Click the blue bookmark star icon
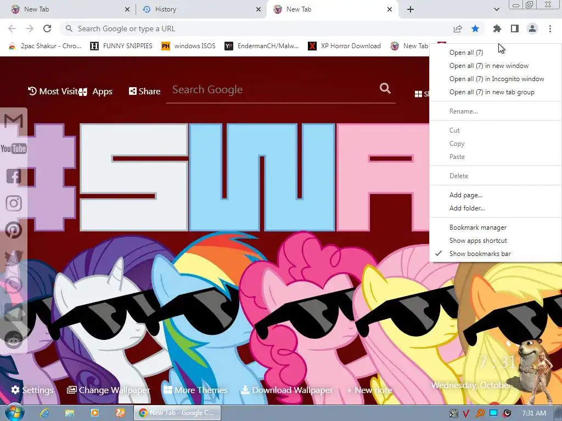The image size is (562, 421). click(475, 29)
